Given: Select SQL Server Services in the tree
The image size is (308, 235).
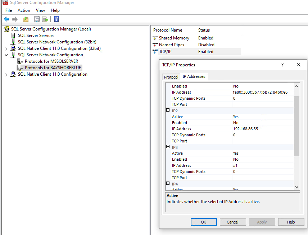Looking at the screenshot, I should 36,36.
